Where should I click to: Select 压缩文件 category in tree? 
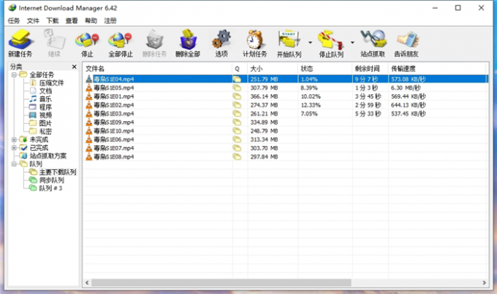[x=51, y=83]
